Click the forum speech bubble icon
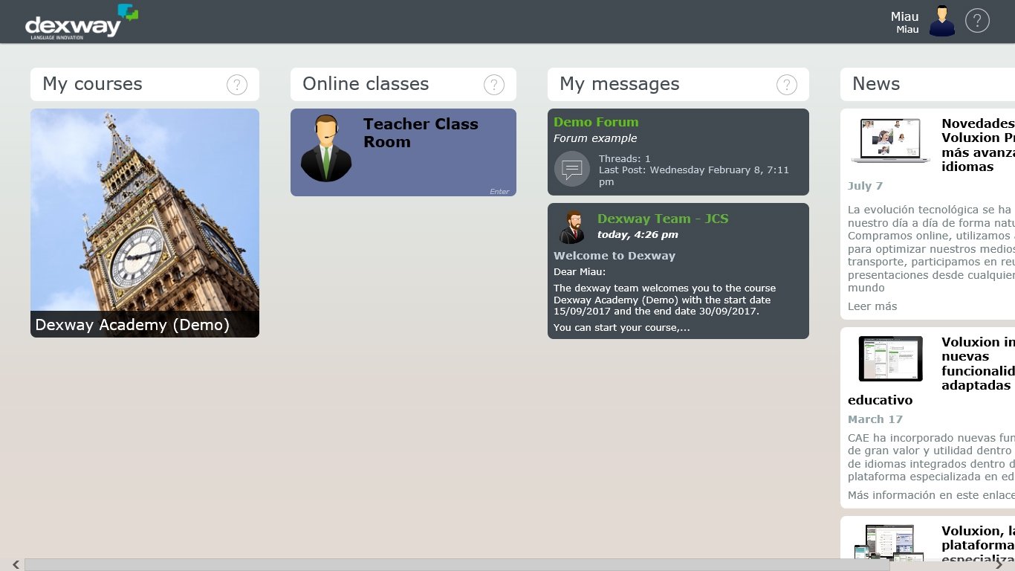Screen dimensions: 1015x571 (x=572, y=169)
